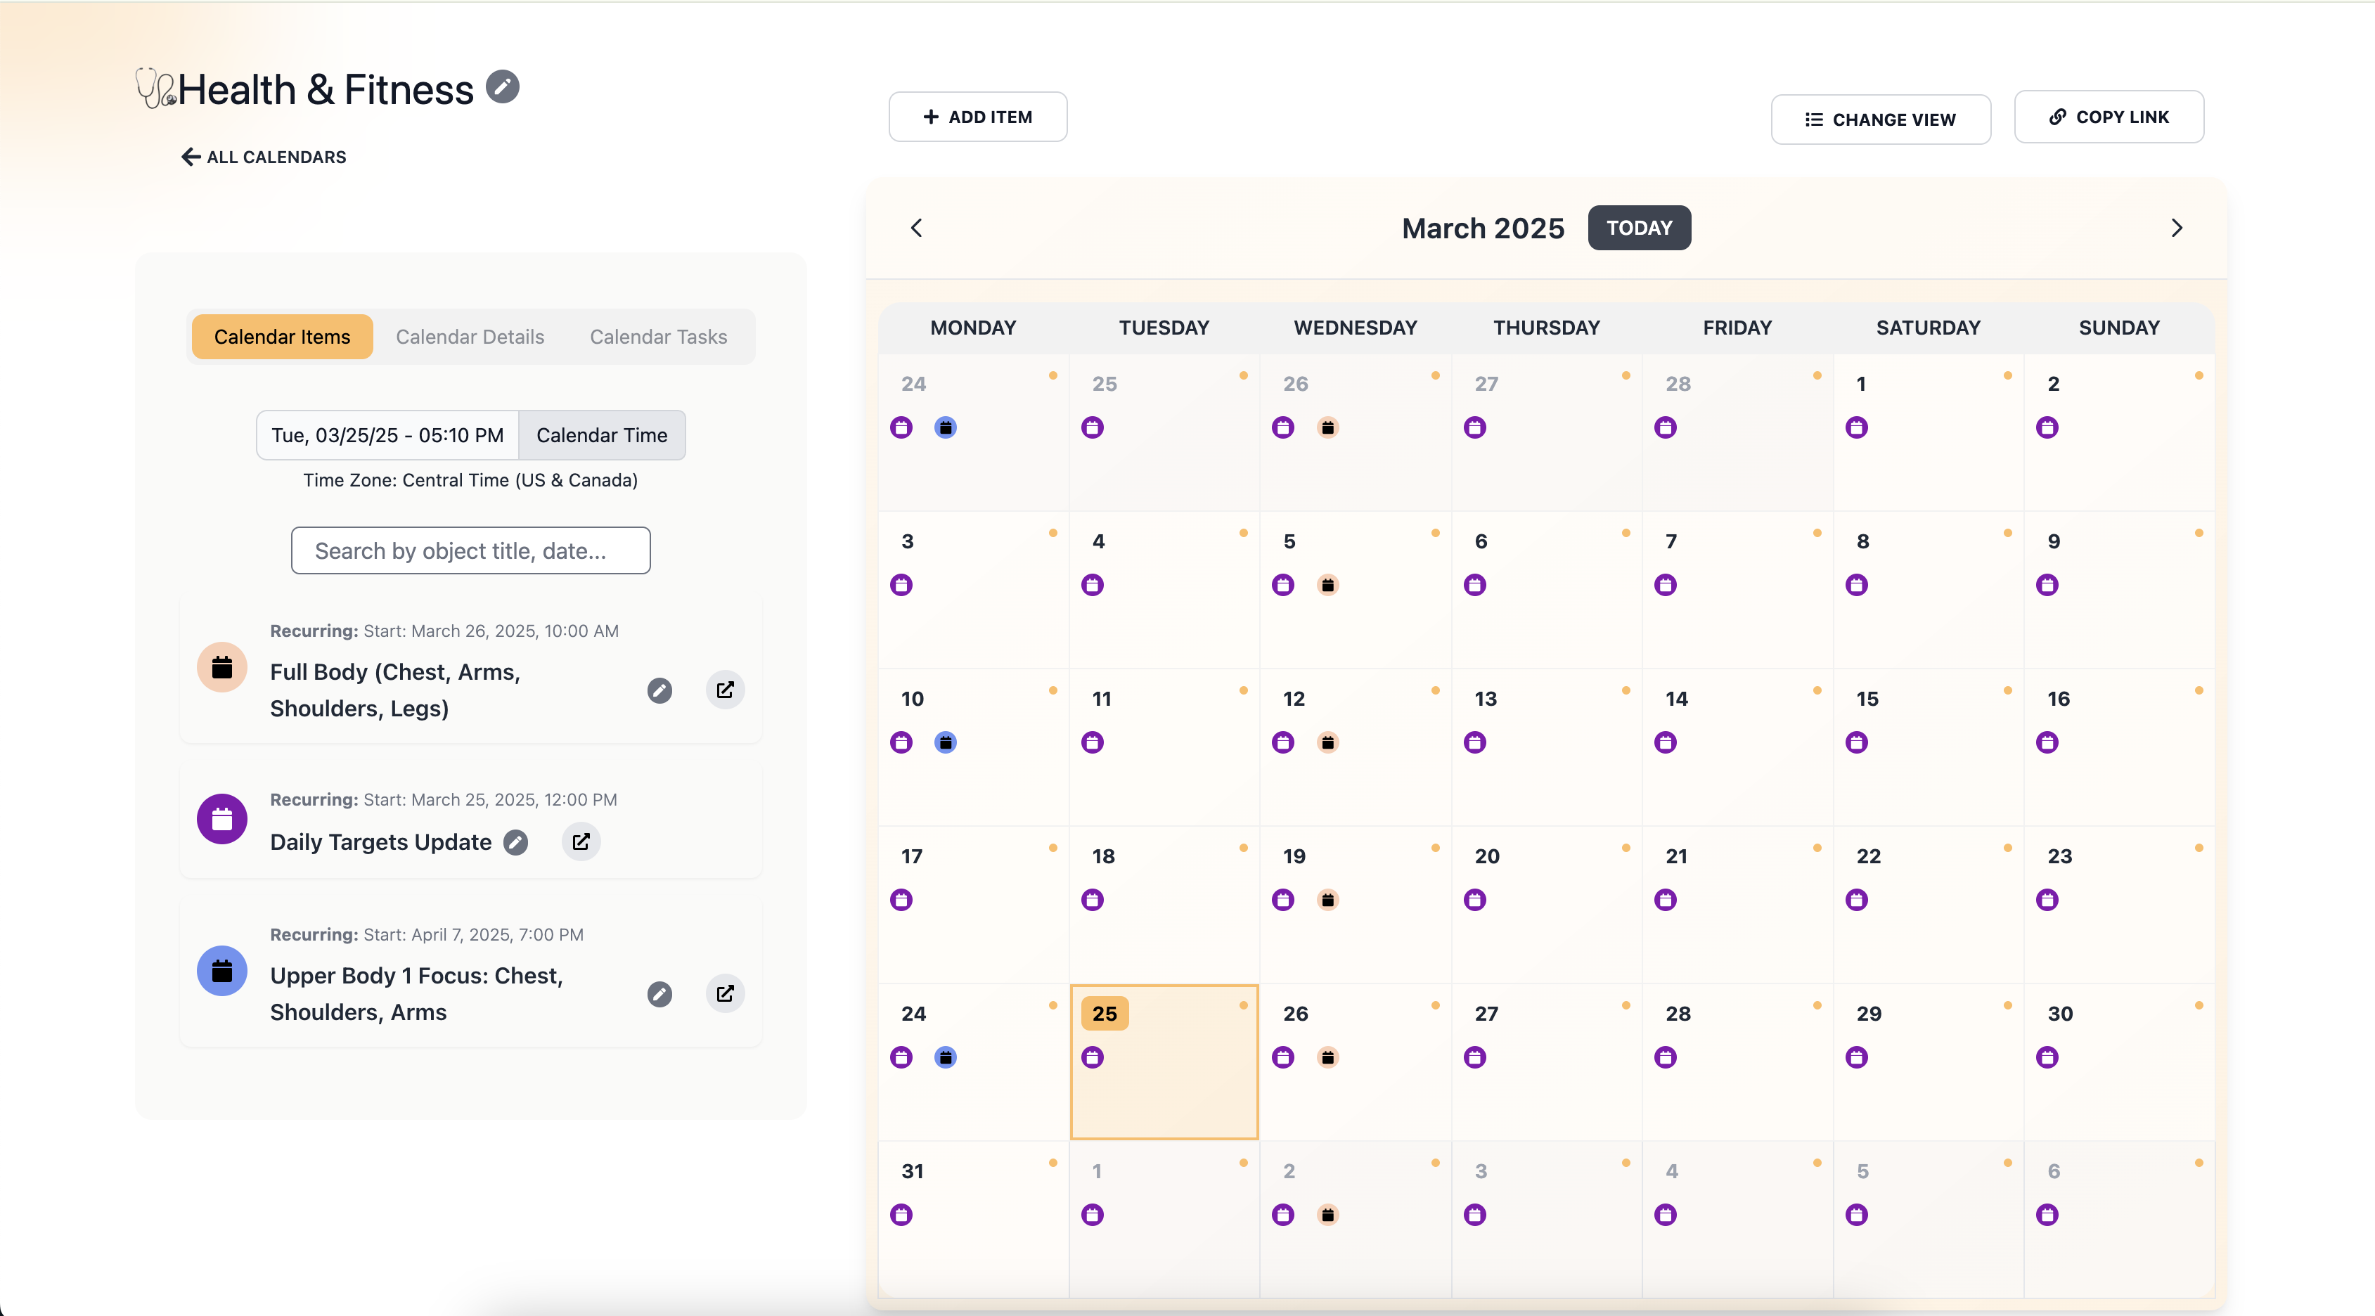Open Upper Body 1 Focus externally
The height and width of the screenshot is (1316, 2375).
(x=726, y=993)
